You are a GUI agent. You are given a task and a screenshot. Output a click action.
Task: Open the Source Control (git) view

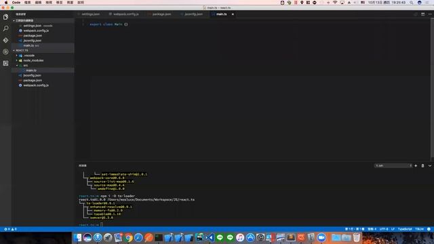(x=5, y=40)
